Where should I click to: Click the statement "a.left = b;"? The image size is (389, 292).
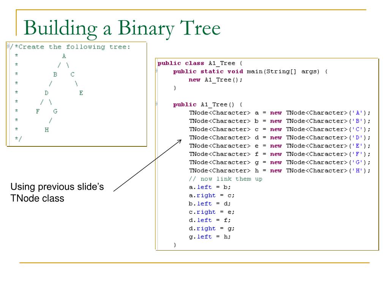[210, 187]
